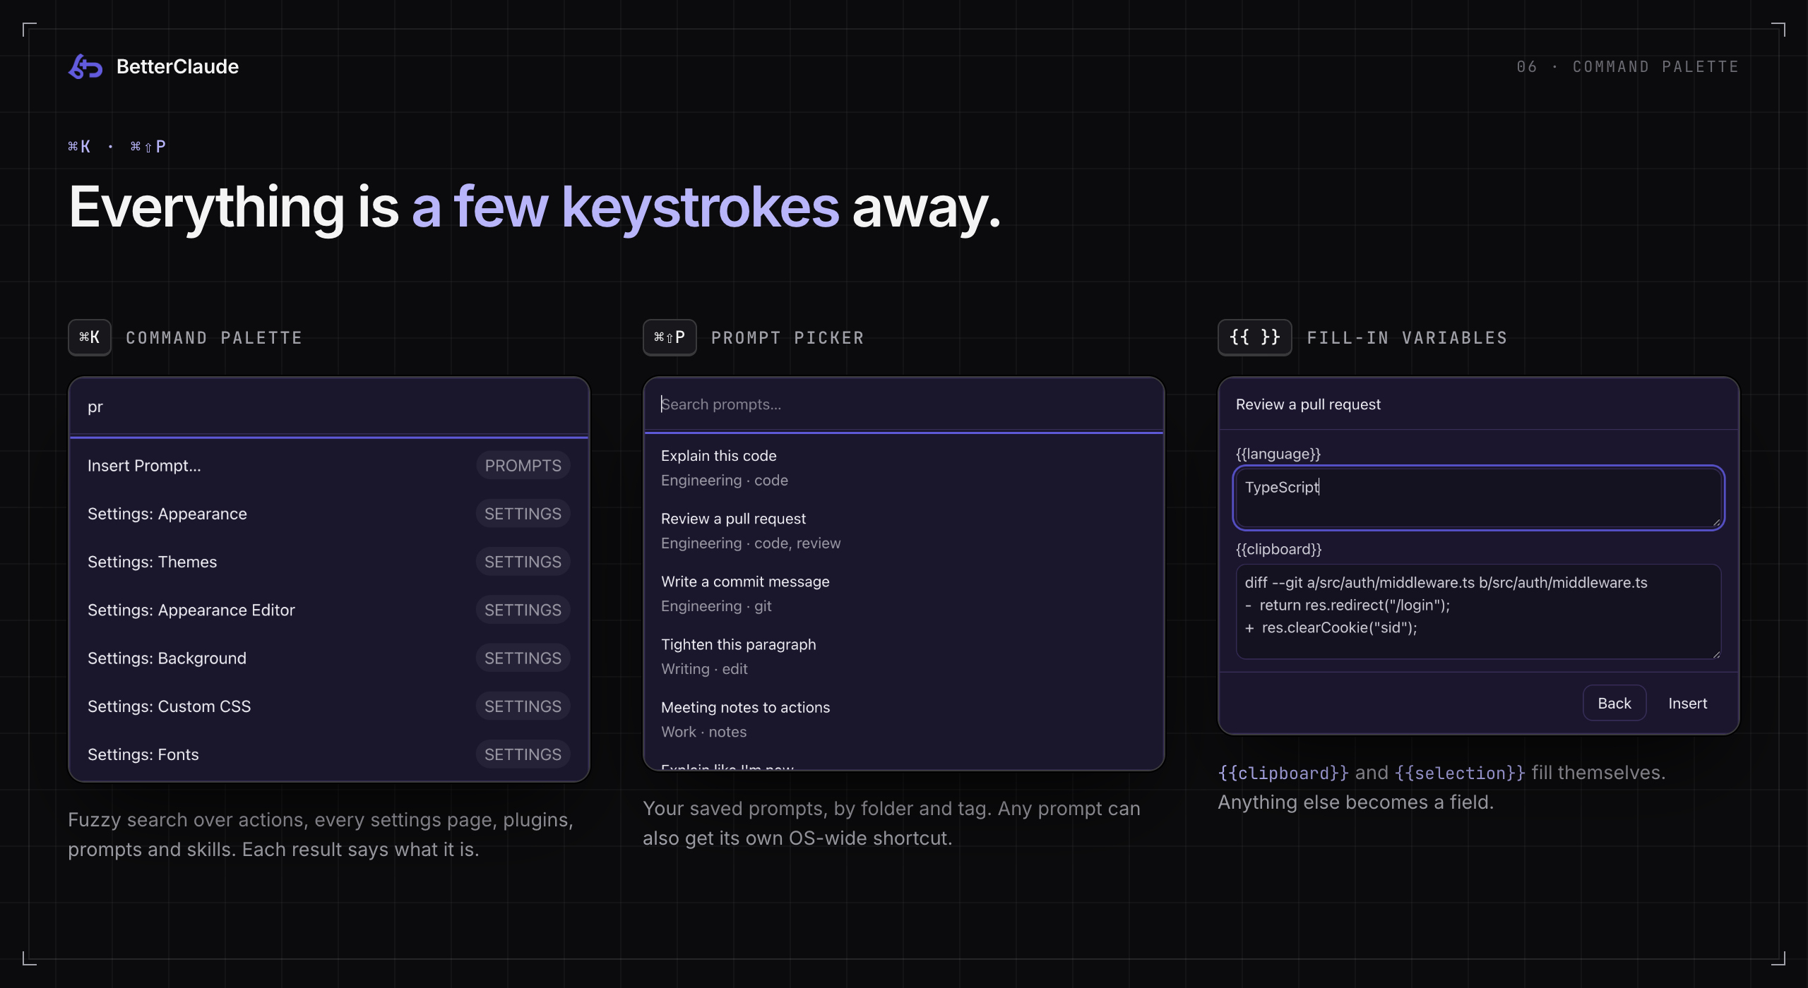Click the Writing · edit tags line
1808x988 pixels.
[704, 669]
